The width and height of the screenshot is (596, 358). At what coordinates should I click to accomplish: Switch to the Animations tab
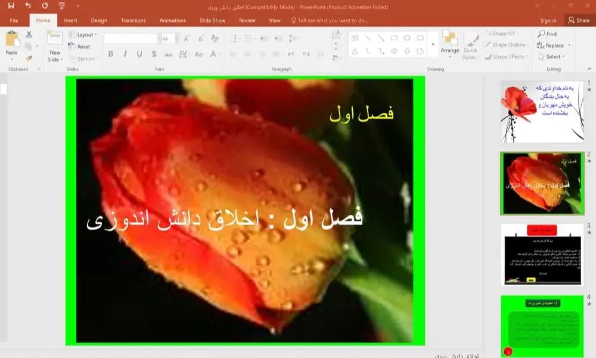[173, 20]
